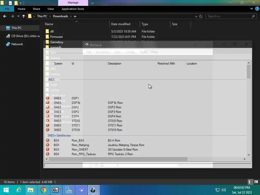Open Quick Access Toolbar customize dropdown

(21, 3)
